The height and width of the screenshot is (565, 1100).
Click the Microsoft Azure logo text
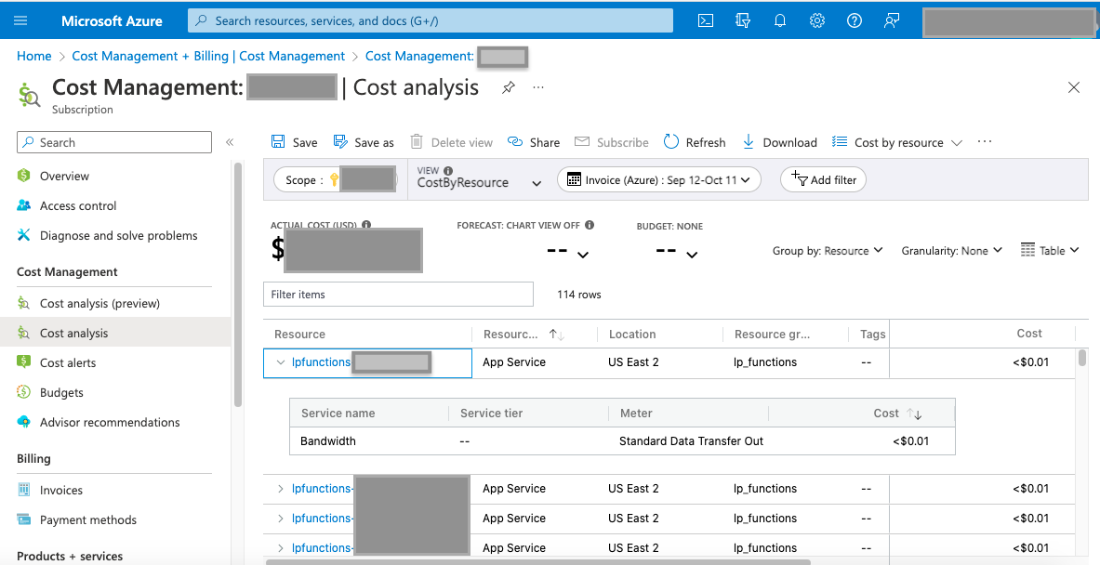click(x=112, y=20)
